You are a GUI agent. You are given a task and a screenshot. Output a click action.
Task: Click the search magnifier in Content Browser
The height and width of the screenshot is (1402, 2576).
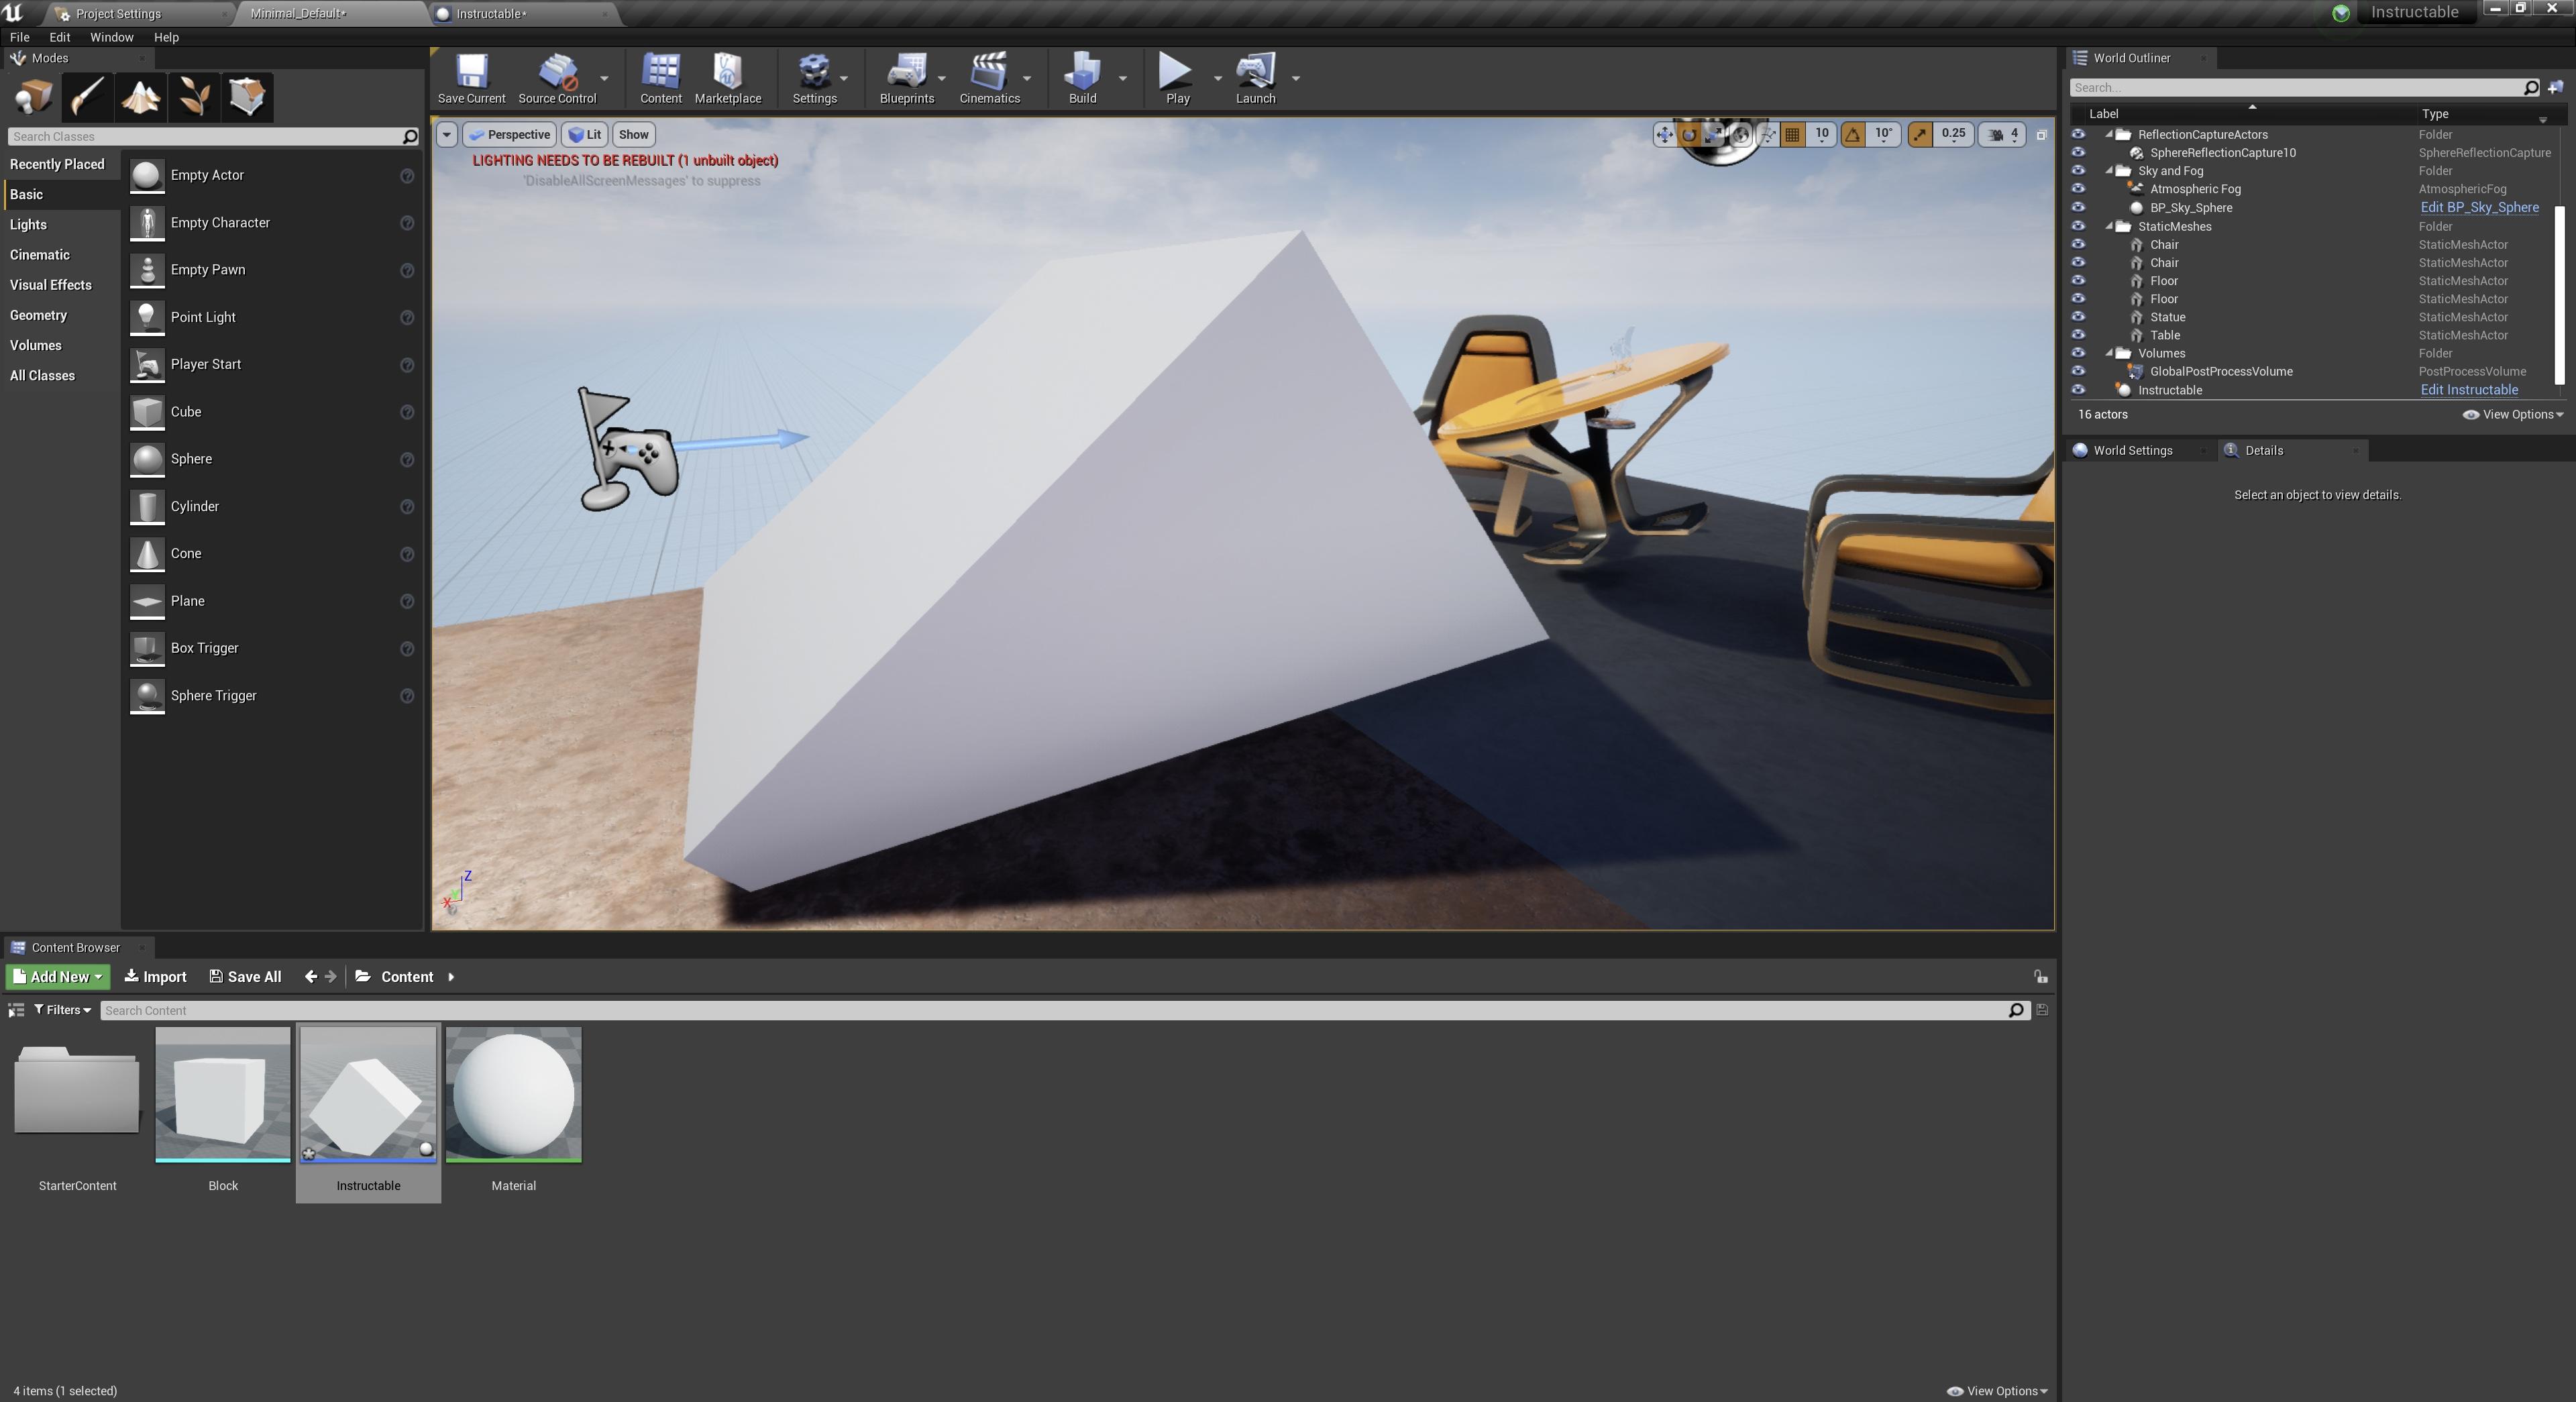coord(2015,1010)
